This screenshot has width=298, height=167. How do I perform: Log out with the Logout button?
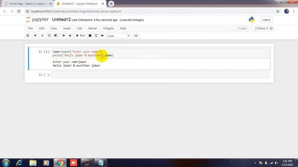[266, 19]
